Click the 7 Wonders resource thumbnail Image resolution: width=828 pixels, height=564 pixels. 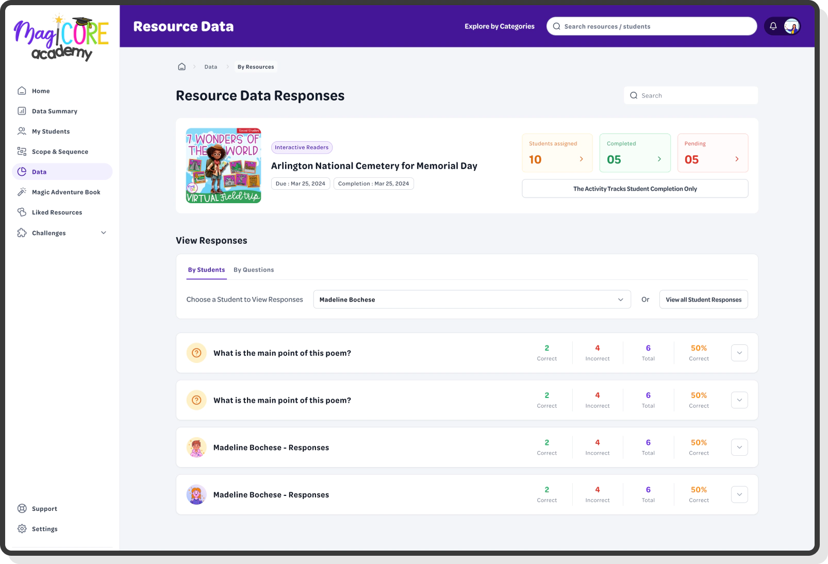pyautogui.click(x=223, y=165)
